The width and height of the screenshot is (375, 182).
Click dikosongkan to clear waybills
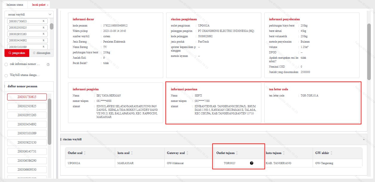tap(41, 53)
